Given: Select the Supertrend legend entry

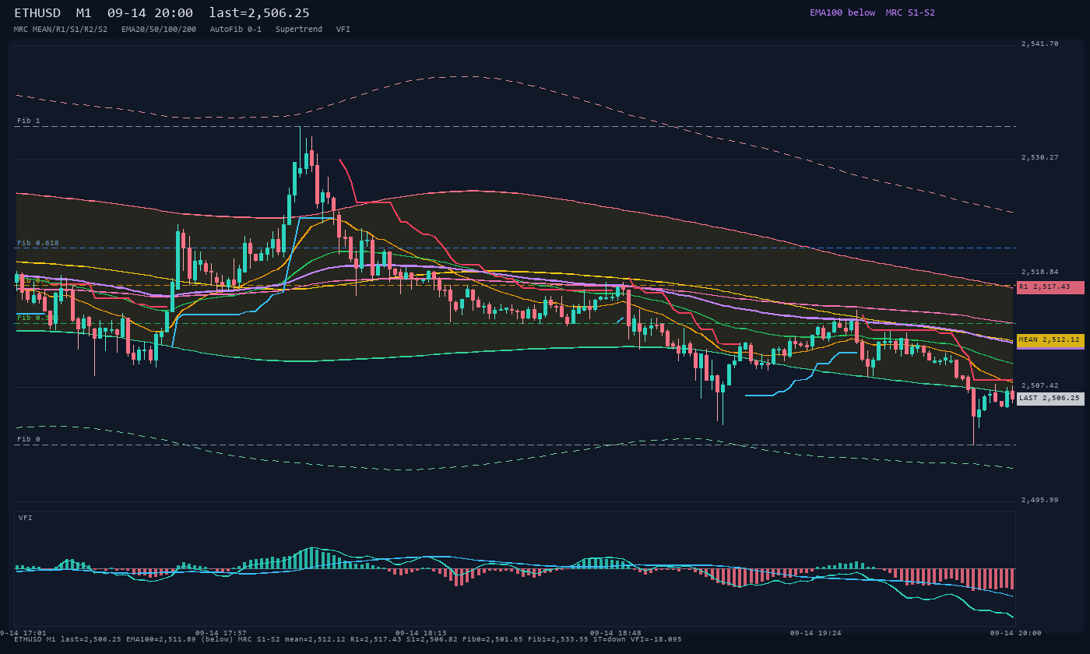Looking at the screenshot, I should (x=299, y=29).
